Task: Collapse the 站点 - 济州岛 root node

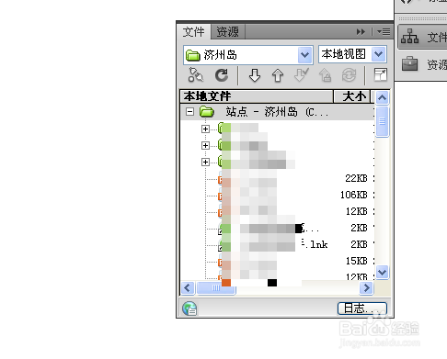Action: coord(189,112)
